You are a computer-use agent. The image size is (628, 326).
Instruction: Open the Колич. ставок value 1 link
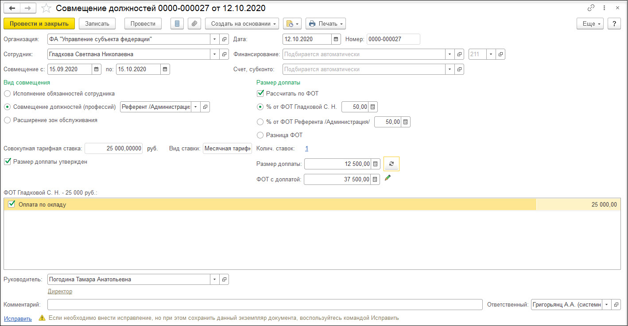click(307, 149)
